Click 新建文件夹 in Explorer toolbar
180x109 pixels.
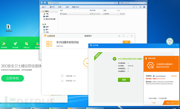(75, 7)
